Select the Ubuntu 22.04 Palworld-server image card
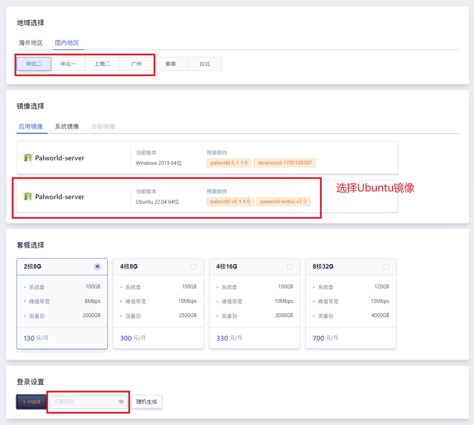The height and width of the screenshot is (425, 474). pos(207,197)
